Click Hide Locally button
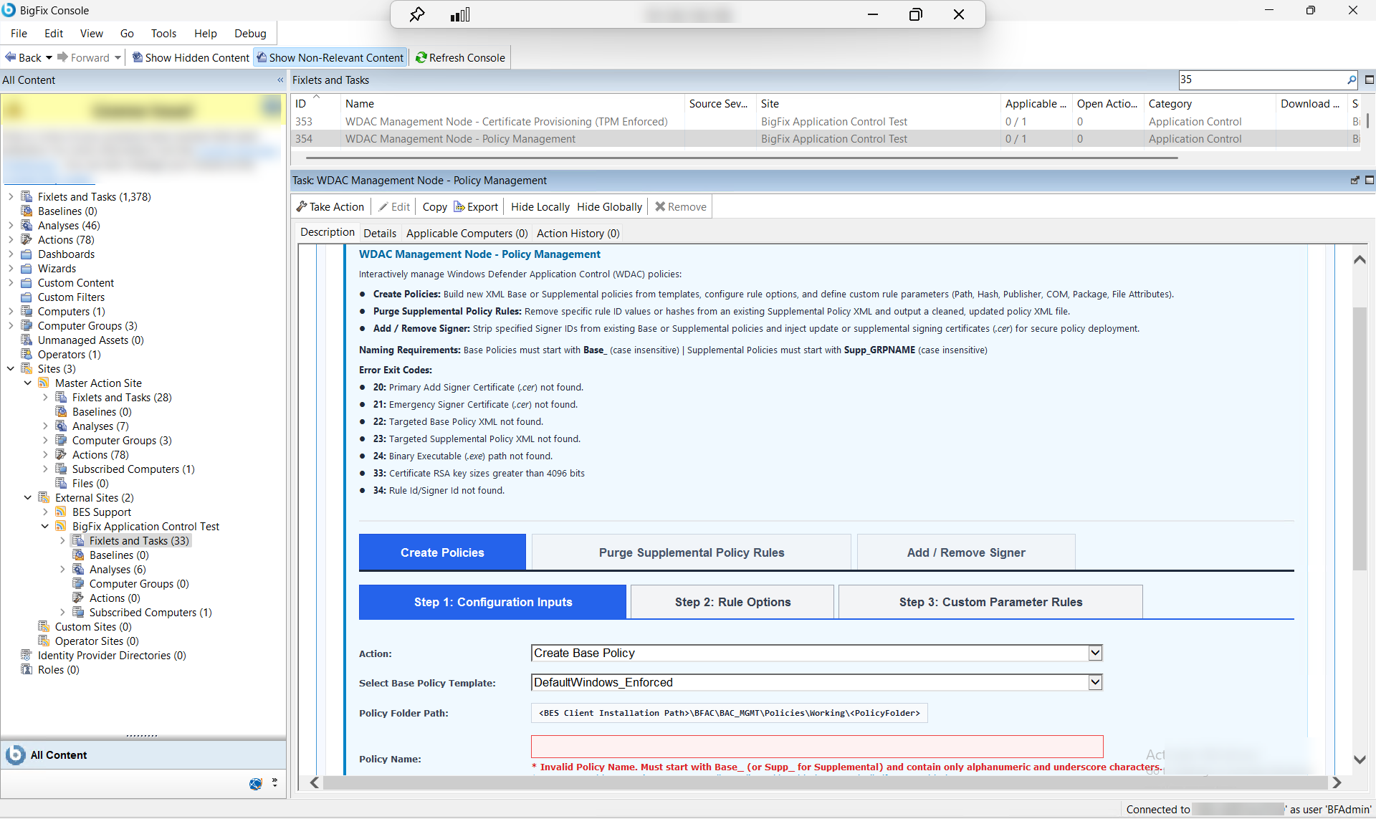The width and height of the screenshot is (1376, 819). [540, 207]
